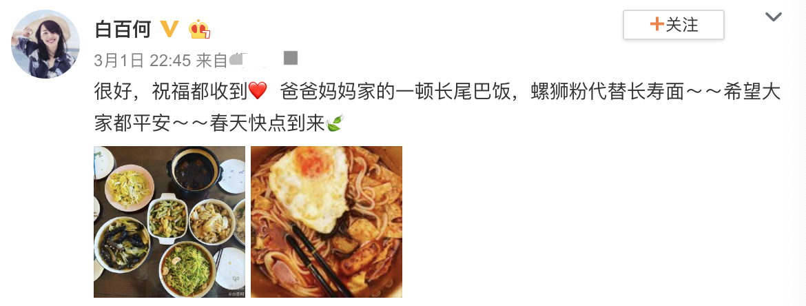Click the second text line 家都平安
806x306 pixels.
(x=133, y=123)
